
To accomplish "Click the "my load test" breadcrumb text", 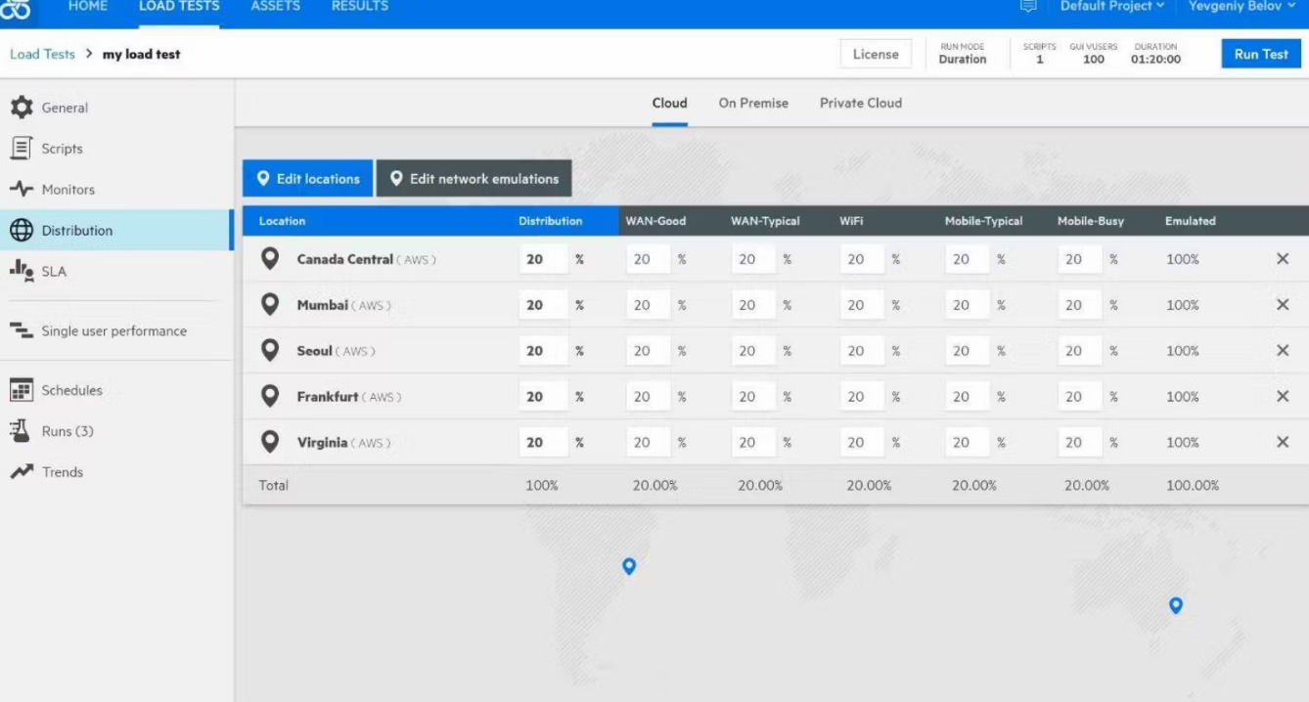I will pos(142,54).
